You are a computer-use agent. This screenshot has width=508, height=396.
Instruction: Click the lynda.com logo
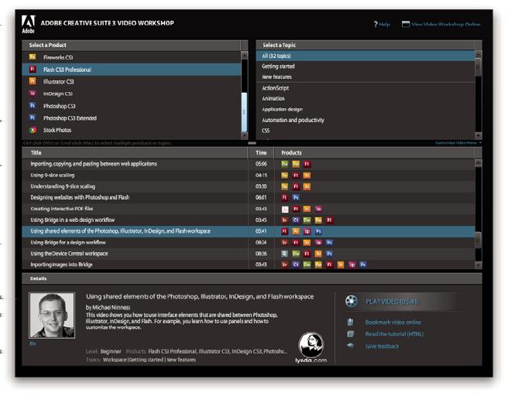click(311, 348)
